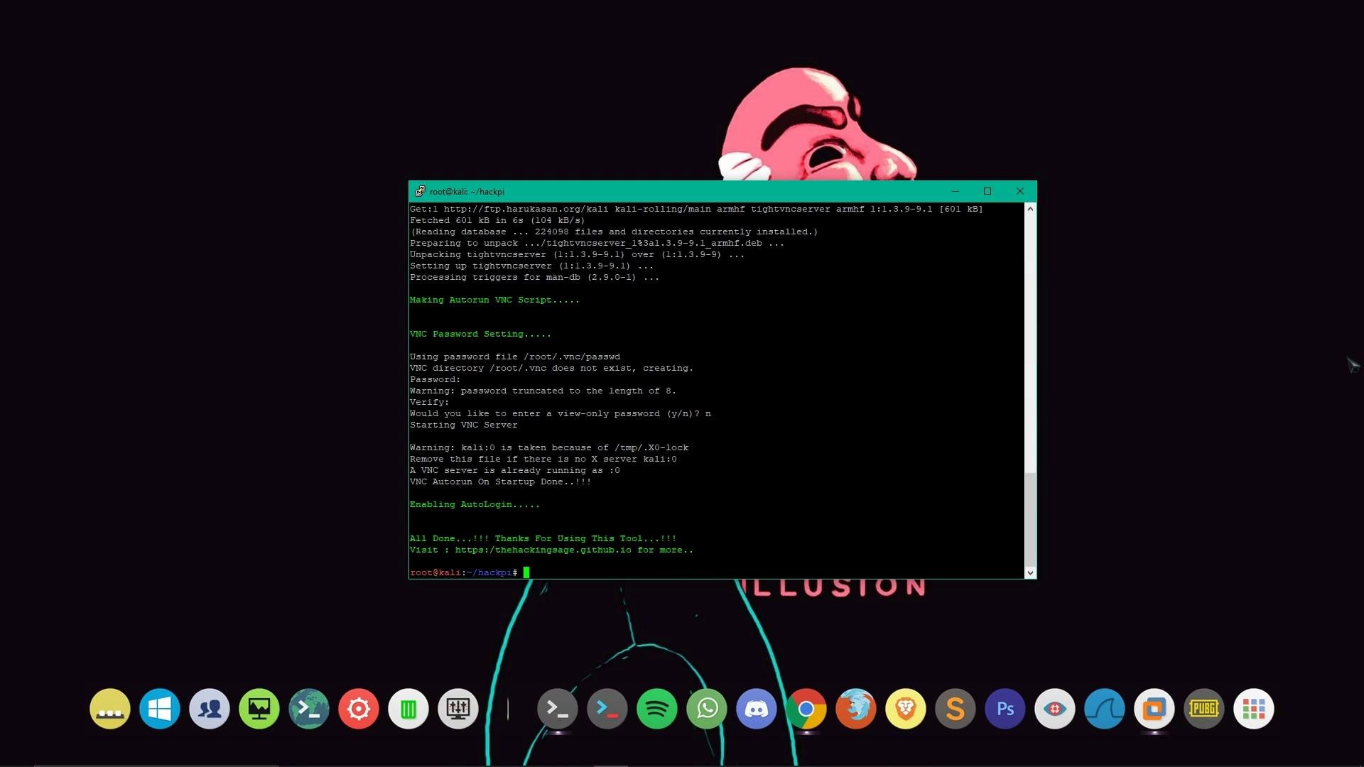Open the yellow dock icon with three white blocks

[110, 709]
